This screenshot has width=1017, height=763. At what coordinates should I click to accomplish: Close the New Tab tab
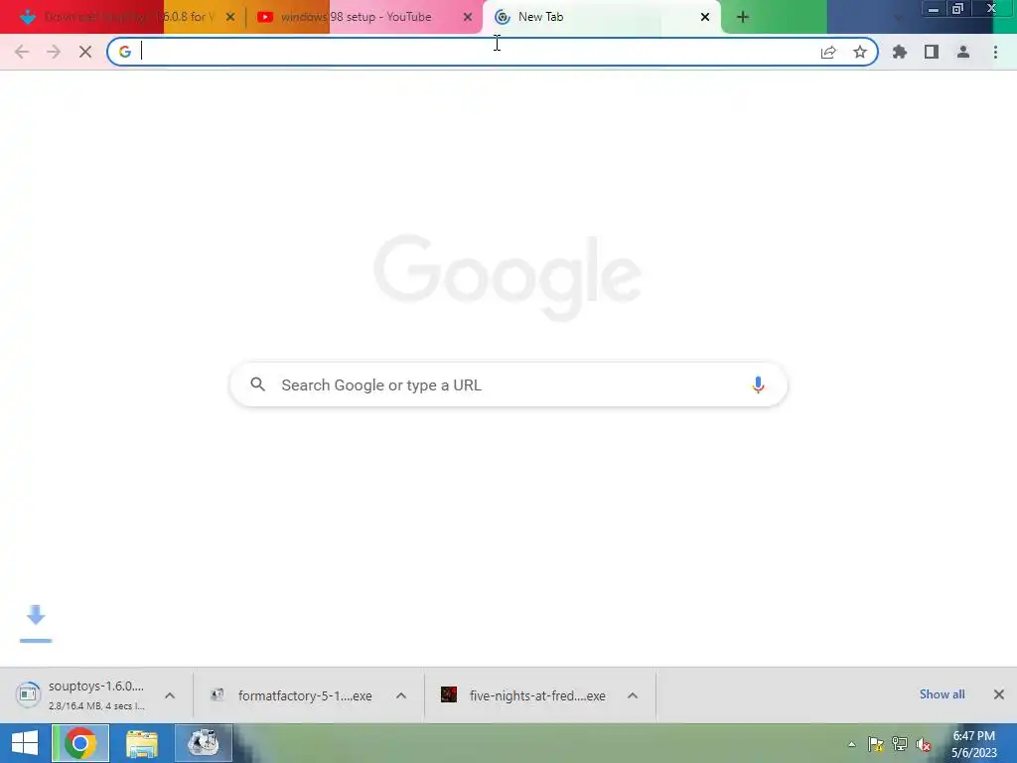[705, 17]
